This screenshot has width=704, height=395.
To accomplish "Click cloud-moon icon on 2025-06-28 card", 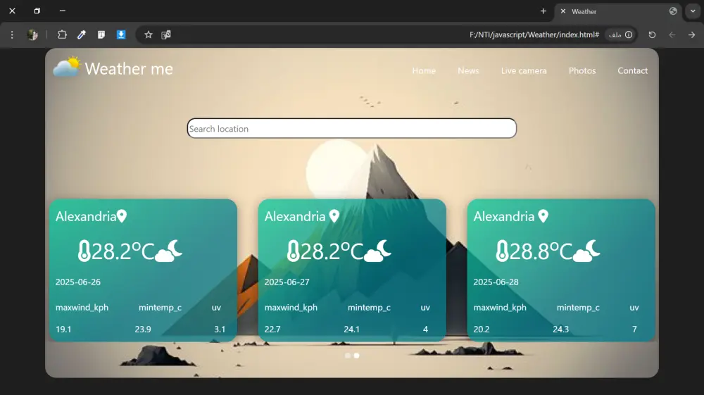I will point(586,251).
